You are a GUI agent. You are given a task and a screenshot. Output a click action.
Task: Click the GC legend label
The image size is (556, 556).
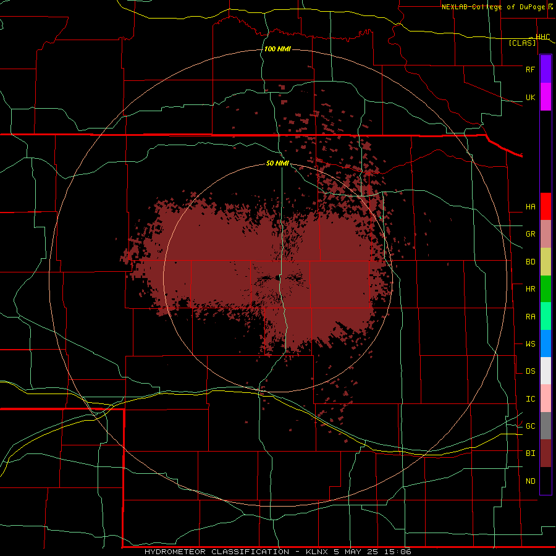pyautogui.click(x=530, y=426)
